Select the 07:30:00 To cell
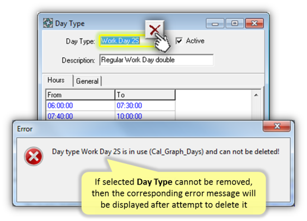 (145, 106)
